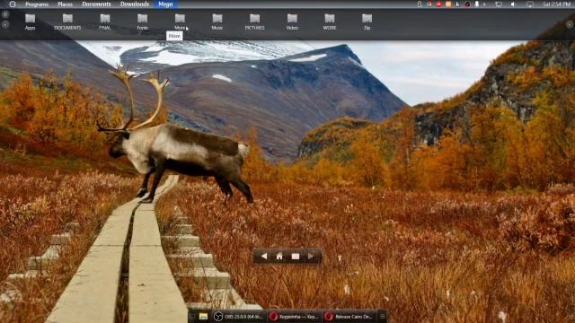Image resolution: width=575 pixels, height=323 pixels.
Task: Click the monitor tray icon left of volume
Action: [x=499, y=4]
